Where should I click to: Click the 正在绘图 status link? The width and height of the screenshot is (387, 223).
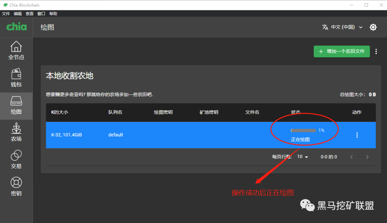[300, 139]
